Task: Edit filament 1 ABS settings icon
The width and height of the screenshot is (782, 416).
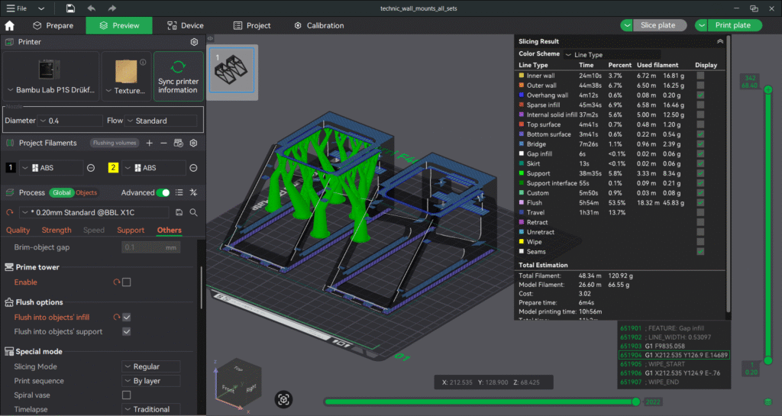Action: (x=91, y=168)
